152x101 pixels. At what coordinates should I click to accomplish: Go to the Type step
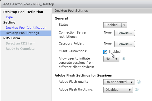tap(9, 17)
